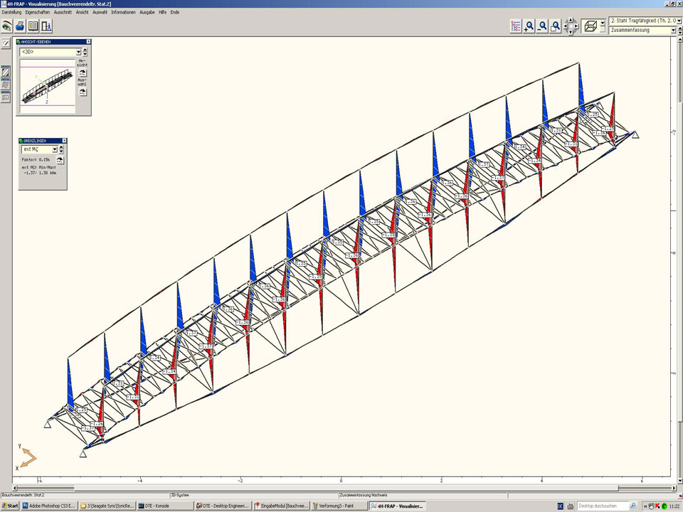Zoom out with the minus magnifier
The height and width of the screenshot is (512, 683).
[x=542, y=26]
